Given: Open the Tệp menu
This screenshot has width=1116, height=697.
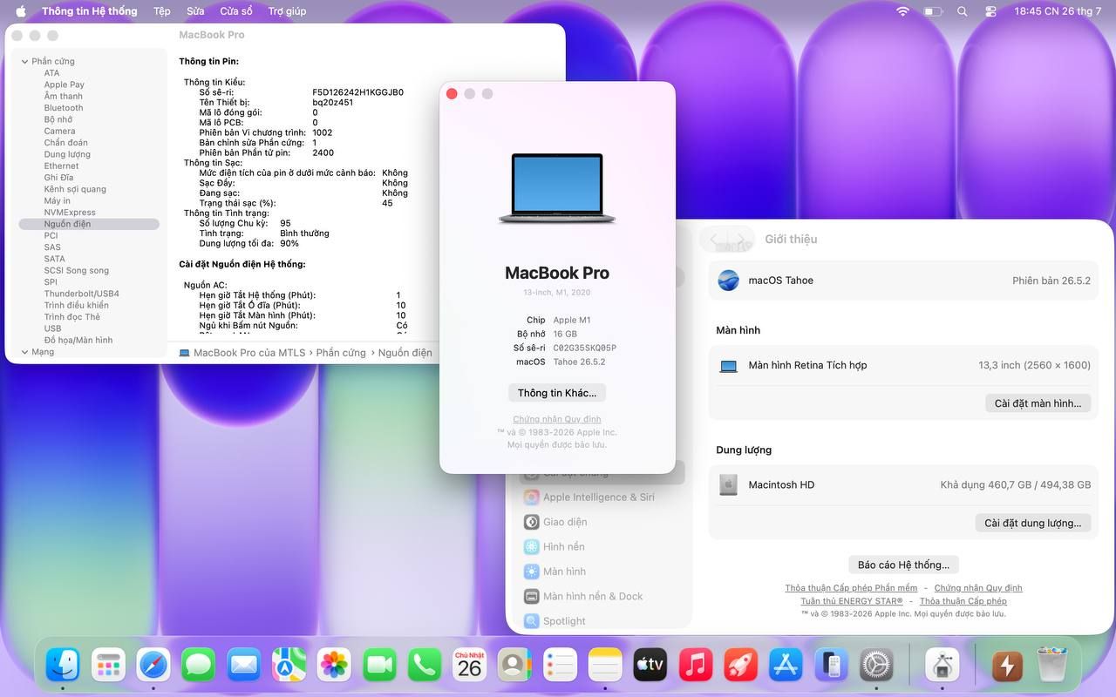Looking at the screenshot, I should click(x=162, y=11).
